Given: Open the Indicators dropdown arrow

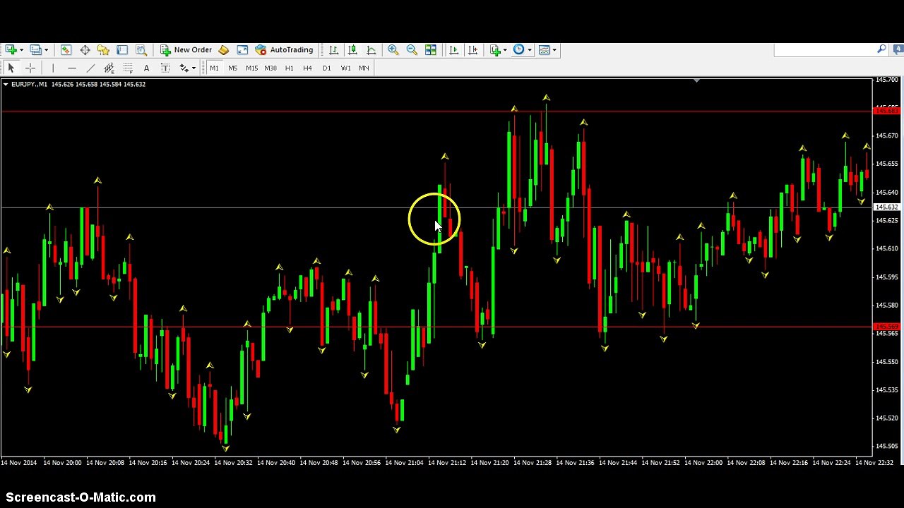Looking at the screenshot, I should click(x=505, y=50).
